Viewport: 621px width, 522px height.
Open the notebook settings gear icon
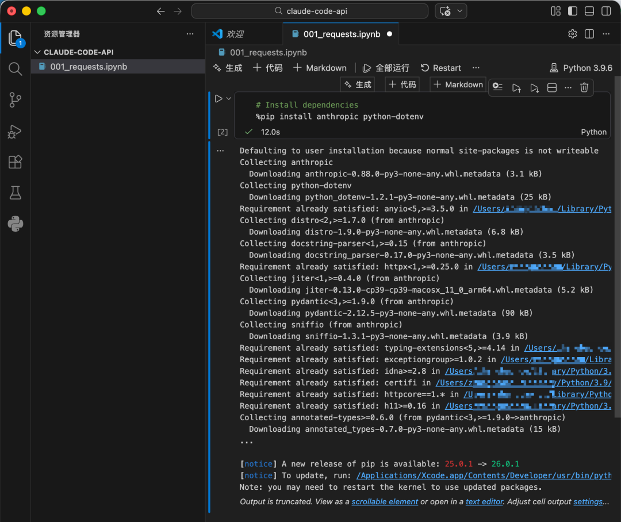pyautogui.click(x=572, y=34)
